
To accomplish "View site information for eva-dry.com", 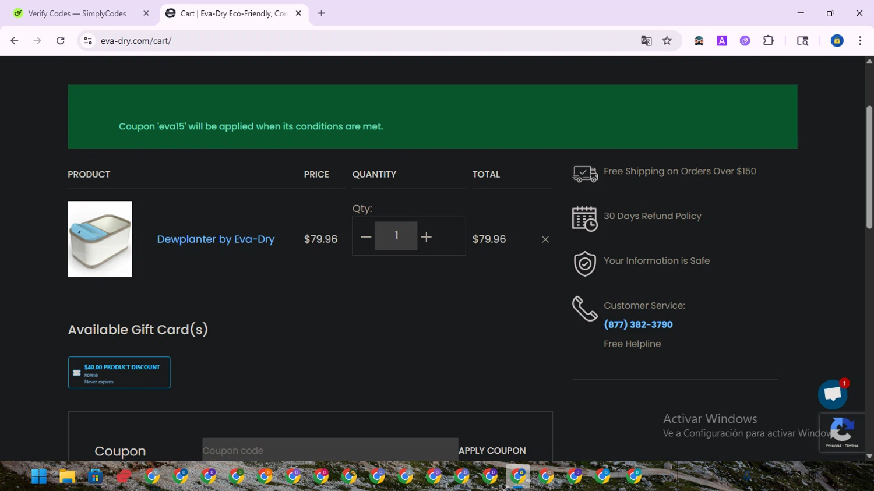I will click(88, 41).
